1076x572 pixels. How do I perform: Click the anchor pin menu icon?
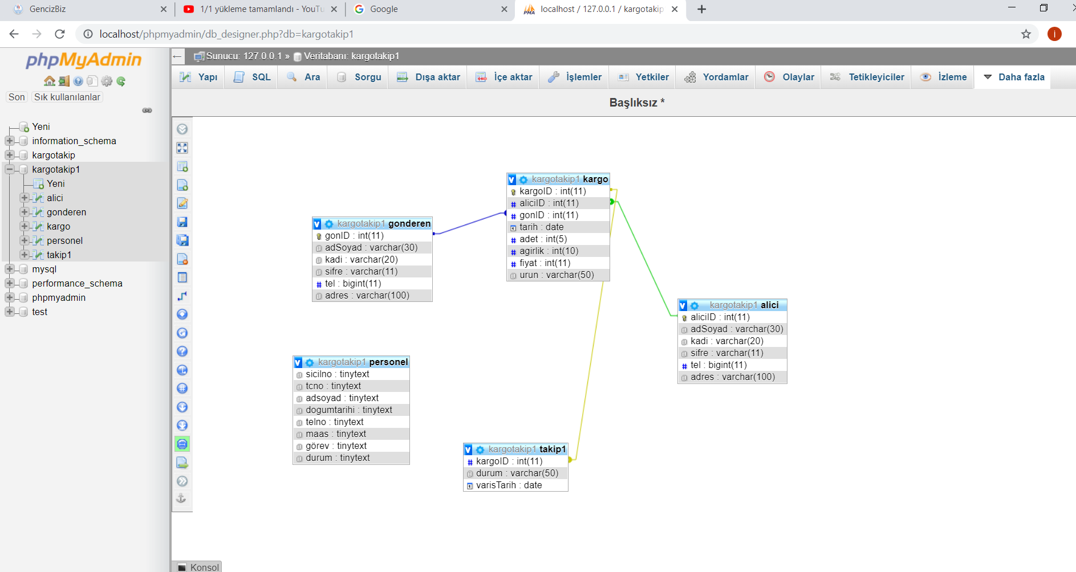(x=181, y=499)
